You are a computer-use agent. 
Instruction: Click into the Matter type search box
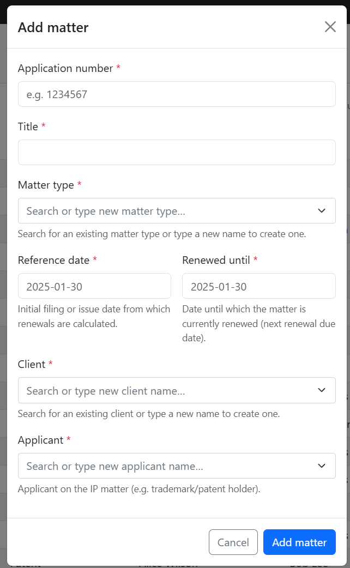coord(164,211)
